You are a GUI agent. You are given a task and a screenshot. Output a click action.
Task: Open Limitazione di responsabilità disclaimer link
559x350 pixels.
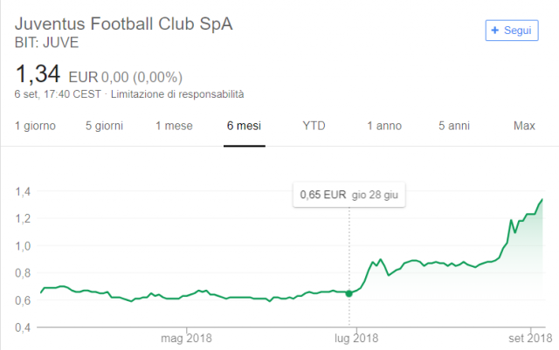177,94
